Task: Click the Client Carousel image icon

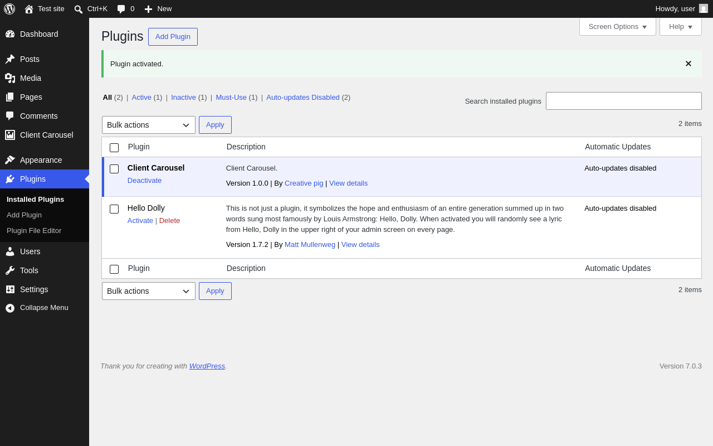Action: click(10, 135)
